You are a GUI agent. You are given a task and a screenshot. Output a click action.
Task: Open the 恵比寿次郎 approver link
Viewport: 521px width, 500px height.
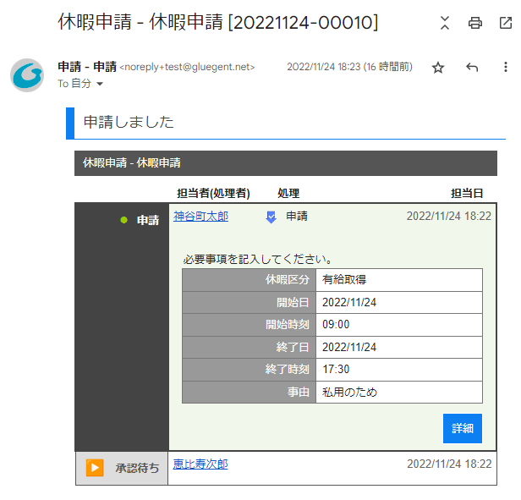(x=200, y=464)
